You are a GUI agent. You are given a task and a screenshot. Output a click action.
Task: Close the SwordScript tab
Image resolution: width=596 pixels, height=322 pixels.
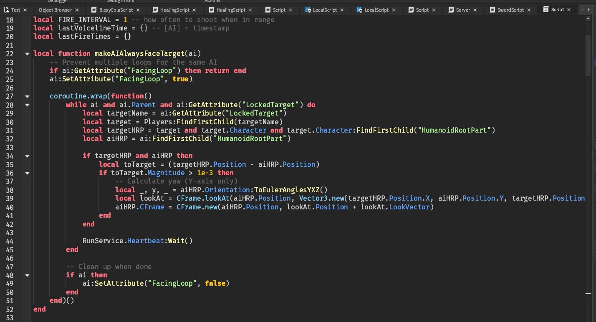pos(529,10)
